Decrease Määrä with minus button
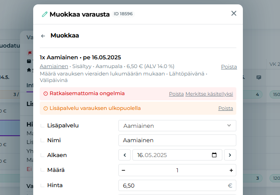 pyautogui.click(x=124, y=170)
